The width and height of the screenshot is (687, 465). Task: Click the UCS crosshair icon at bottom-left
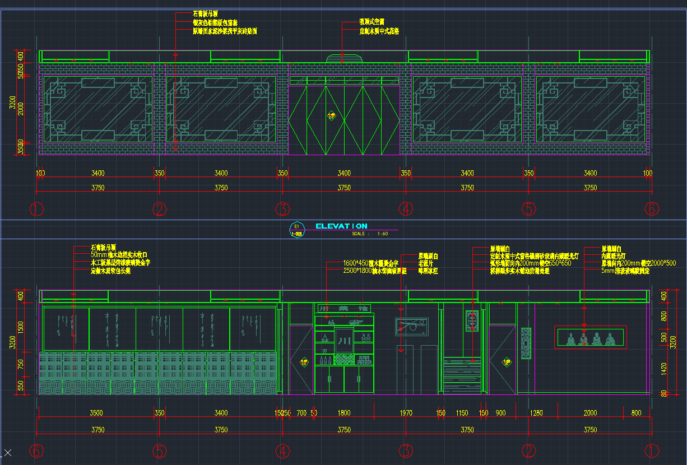(x=8, y=453)
